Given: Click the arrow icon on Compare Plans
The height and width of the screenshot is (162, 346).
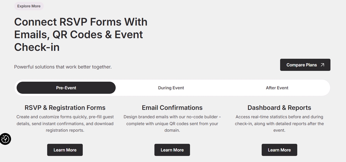Looking at the screenshot, I should (x=322, y=65).
